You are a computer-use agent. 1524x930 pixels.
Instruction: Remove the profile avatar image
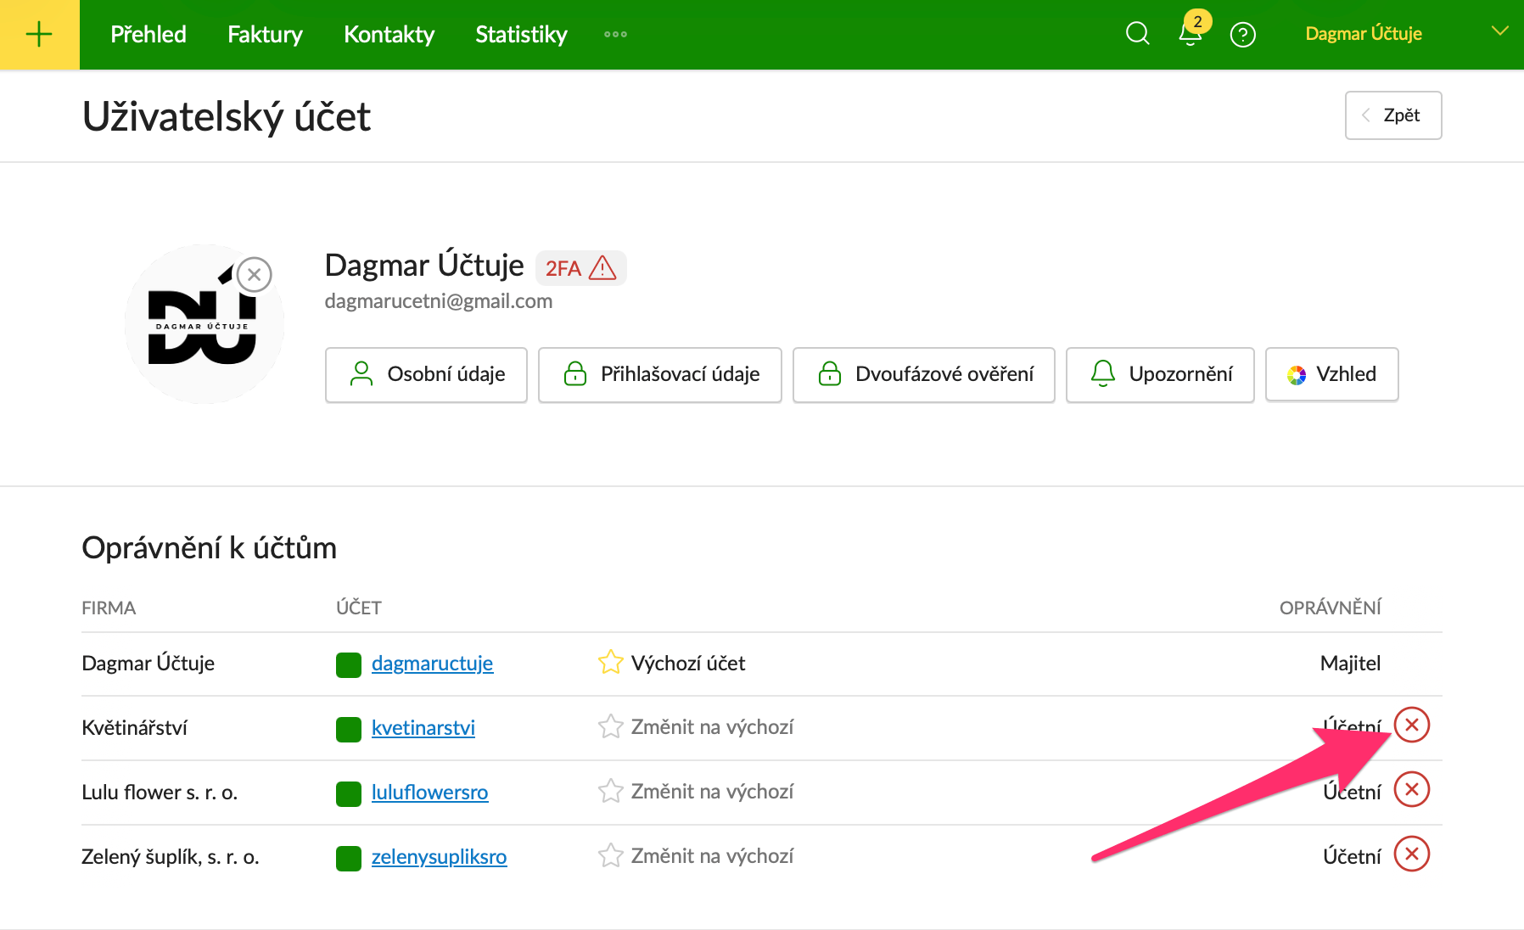[x=254, y=275]
